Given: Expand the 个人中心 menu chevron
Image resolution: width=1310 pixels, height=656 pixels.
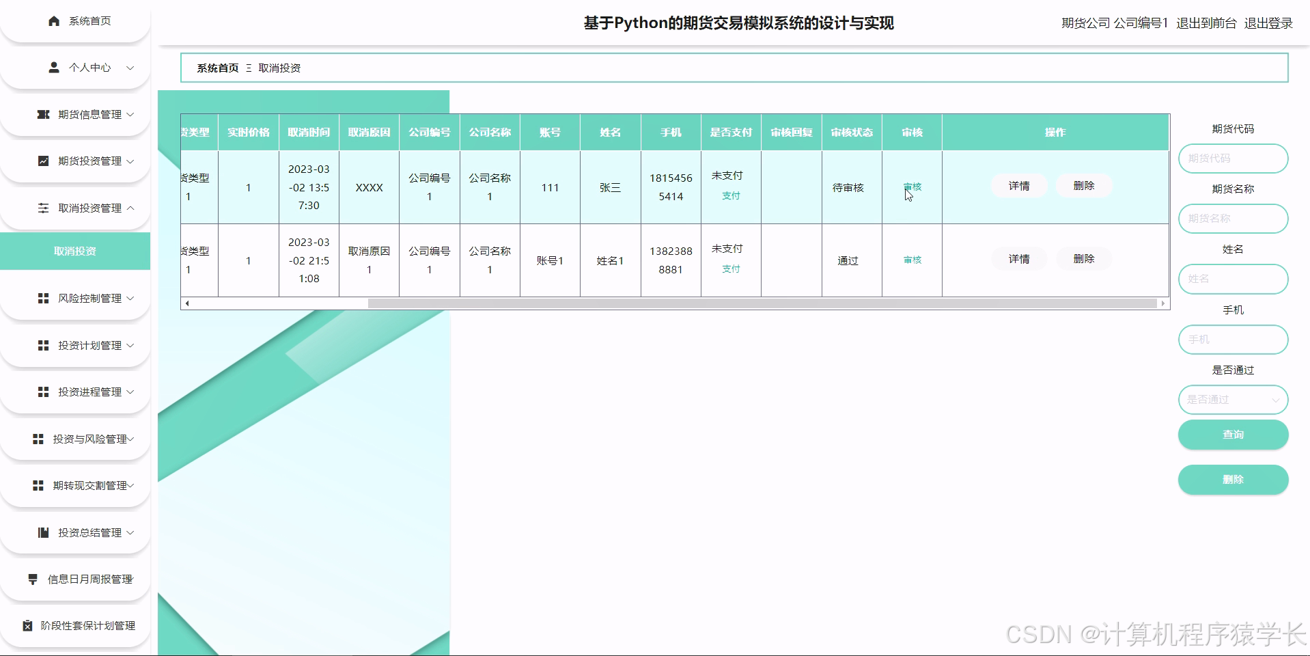Looking at the screenshot, I should point(130,68).
